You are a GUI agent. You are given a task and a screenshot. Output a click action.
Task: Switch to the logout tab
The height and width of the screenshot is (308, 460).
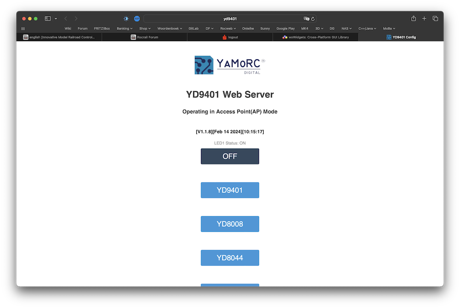230,37
